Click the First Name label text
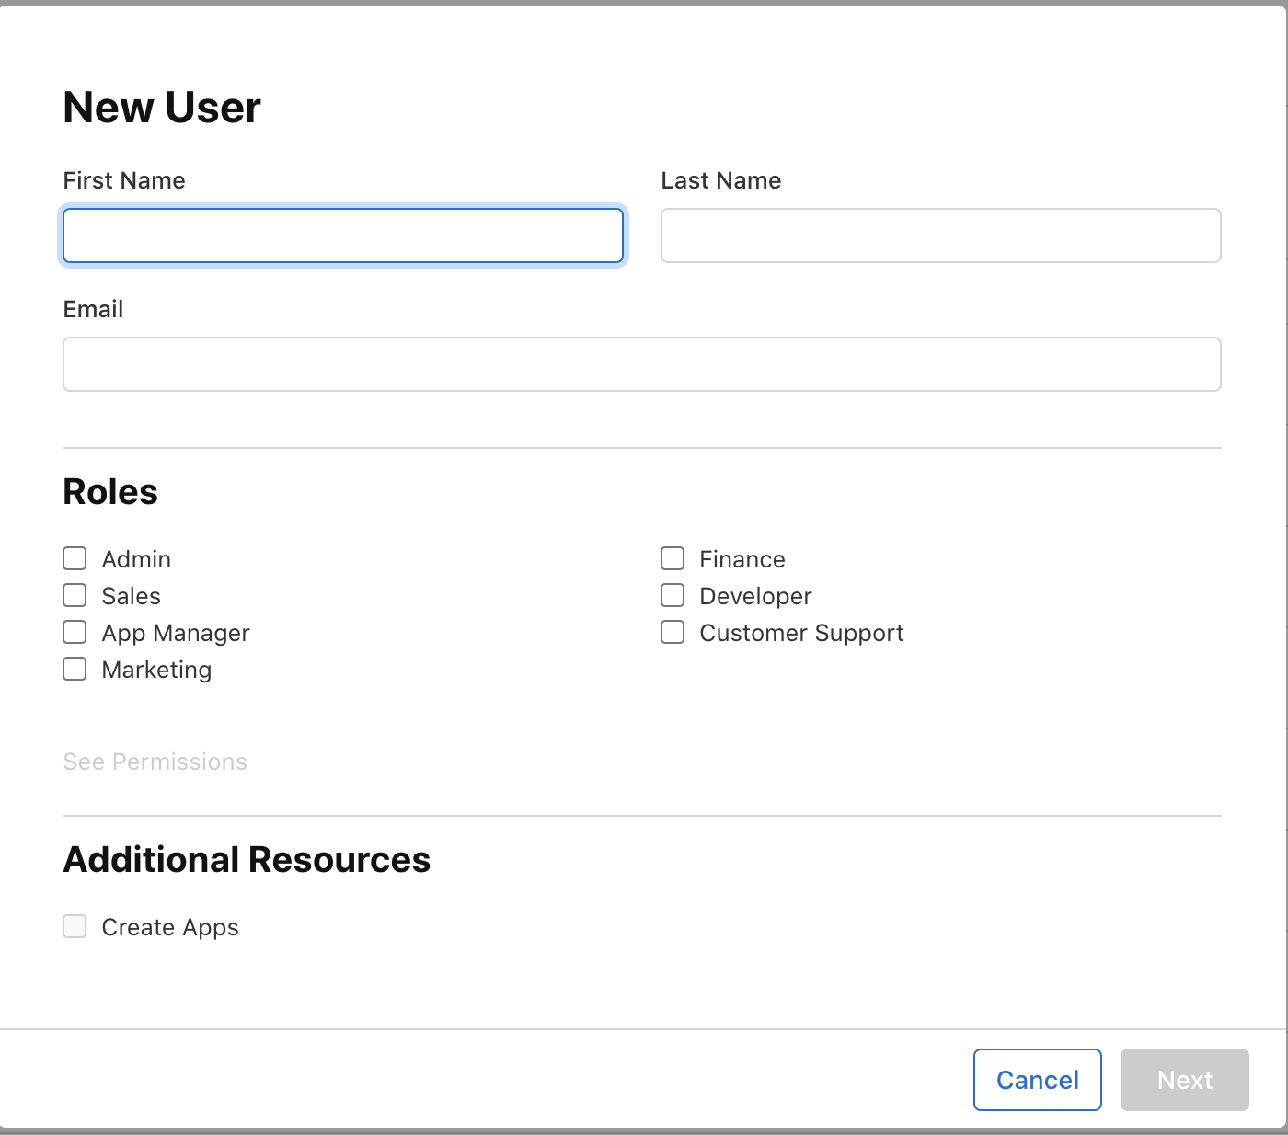The height and width of the screenshot is (1135, 1288). pos(124,180)
